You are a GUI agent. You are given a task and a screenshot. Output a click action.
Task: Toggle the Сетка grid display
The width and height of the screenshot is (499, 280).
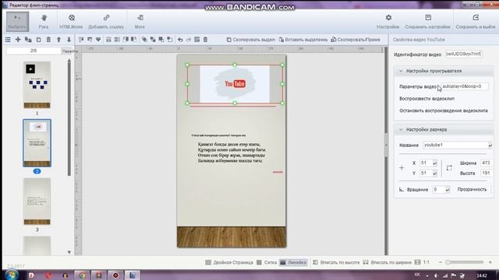[x=267, y=263]
